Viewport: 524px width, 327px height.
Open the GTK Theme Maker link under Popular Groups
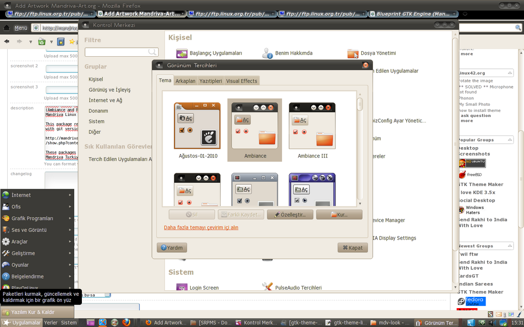480,184
